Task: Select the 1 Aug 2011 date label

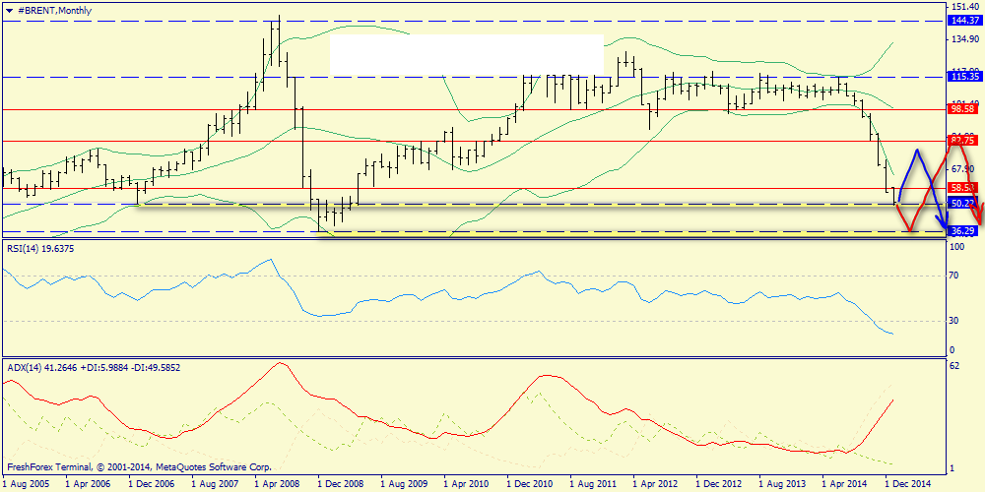Action: (592, 484)
